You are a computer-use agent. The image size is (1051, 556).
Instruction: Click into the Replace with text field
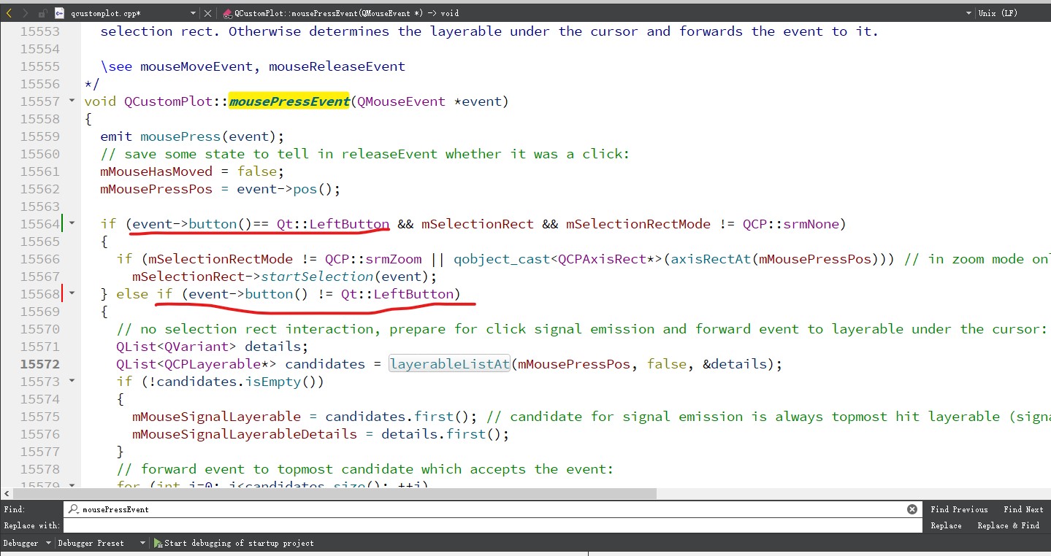click(492, 525)
